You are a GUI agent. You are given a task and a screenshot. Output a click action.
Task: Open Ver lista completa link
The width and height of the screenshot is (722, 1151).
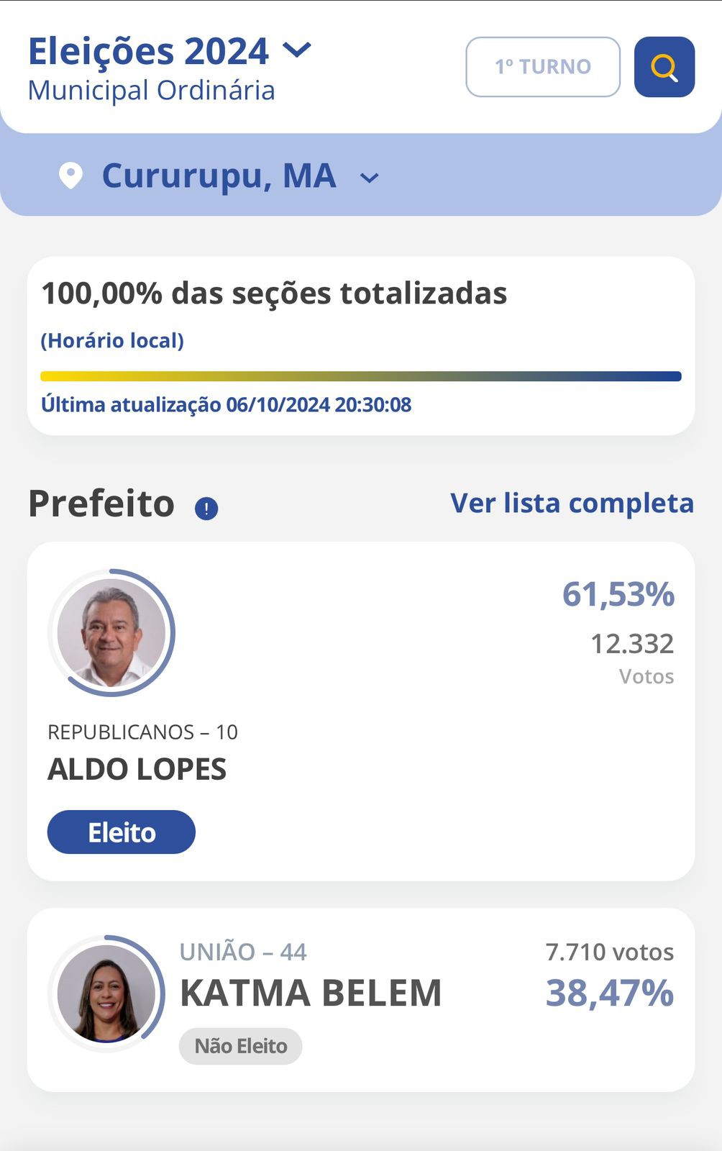tap(572, 503)
